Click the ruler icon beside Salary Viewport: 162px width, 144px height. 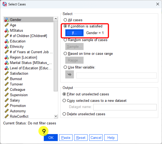coord(7,100)
